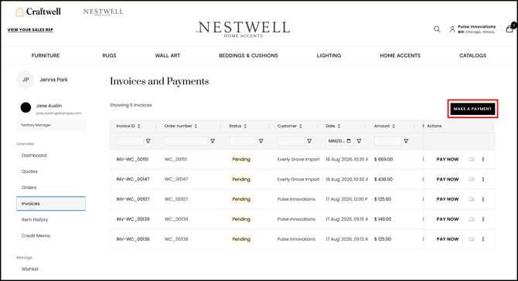Screen dimensions: 518x281
Task: Click the Customer filter input field
Action: pyautogui.click(x=291, y=141)
